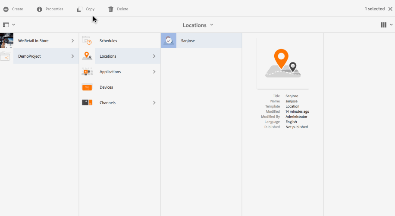Deselect SanJose via its checkmark icon
The height and width of the screenshot is (216, 395).
169,40
